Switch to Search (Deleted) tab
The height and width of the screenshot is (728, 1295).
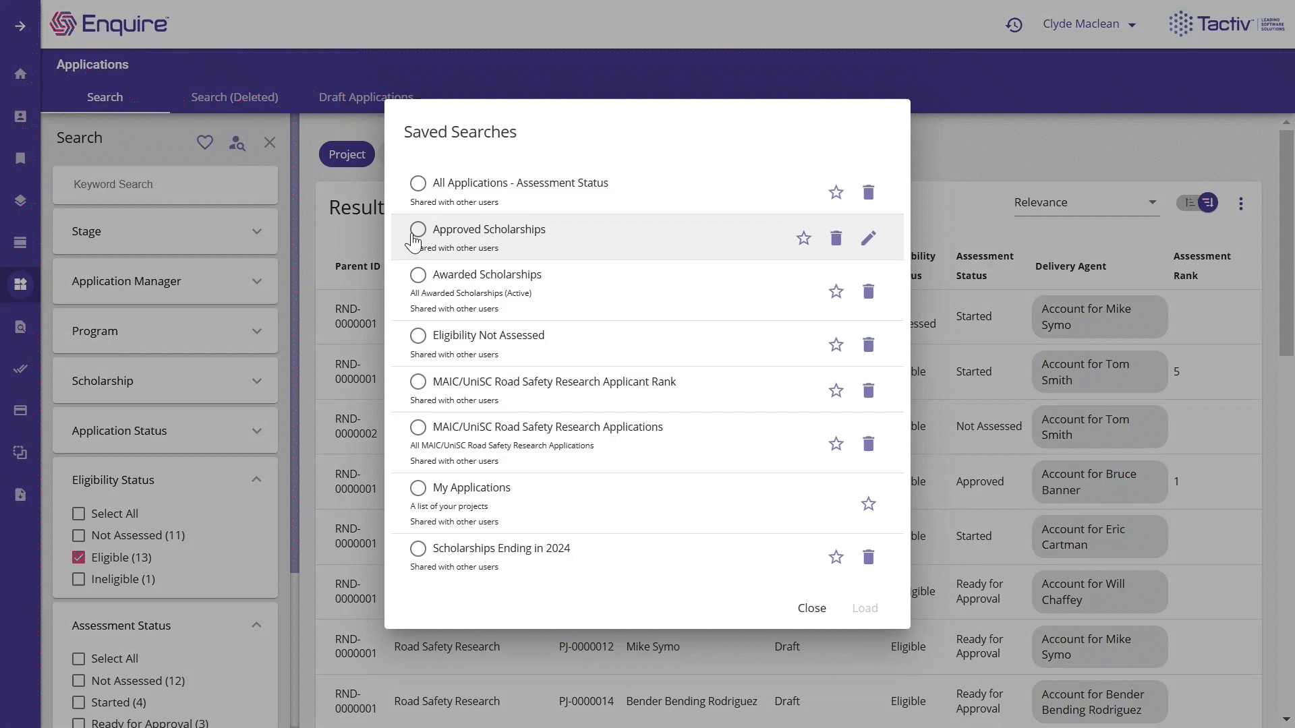tap(234, 97)
